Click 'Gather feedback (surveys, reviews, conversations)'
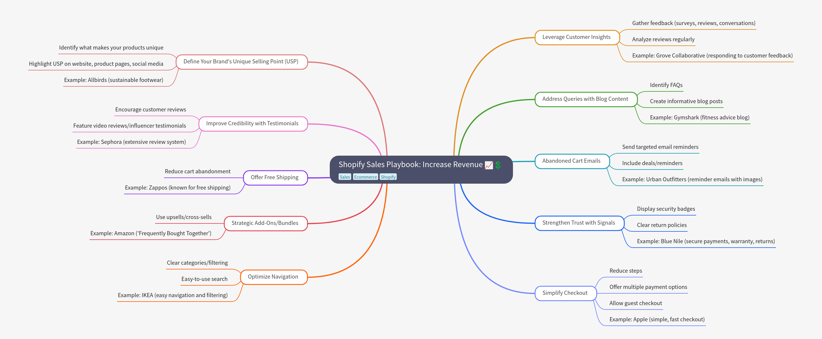 pyautogui.click(x=694, y=23)
